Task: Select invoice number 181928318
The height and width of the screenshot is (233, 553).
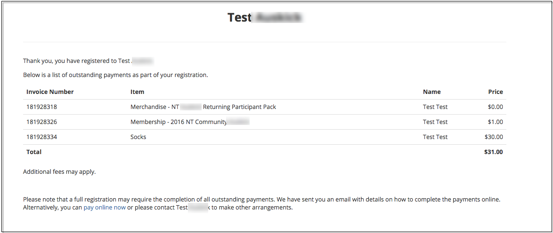Action: [x=41, y=107]
